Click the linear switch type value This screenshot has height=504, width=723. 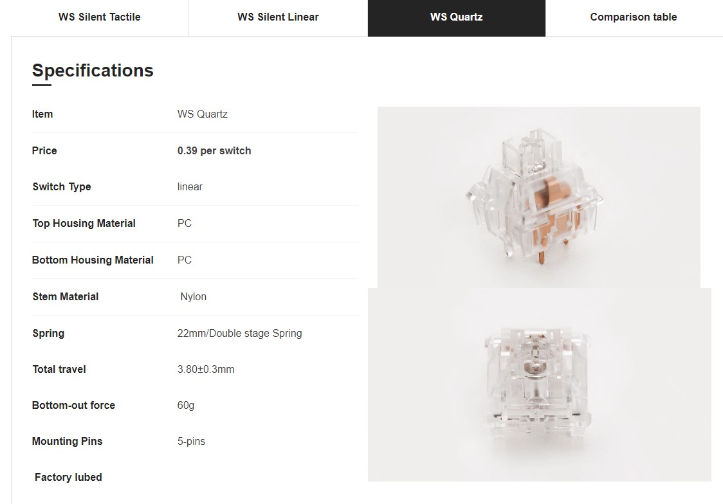(x=190, y=186)
